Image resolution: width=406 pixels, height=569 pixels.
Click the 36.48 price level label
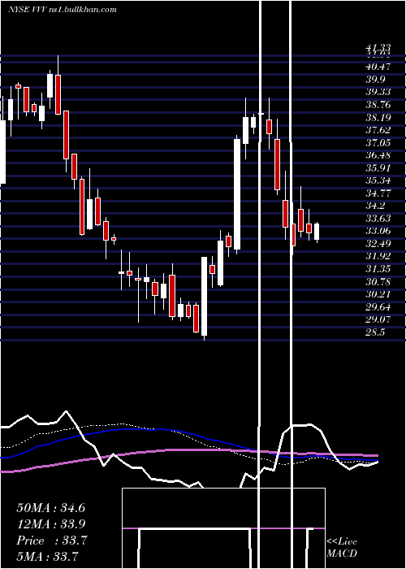(378, 155)
